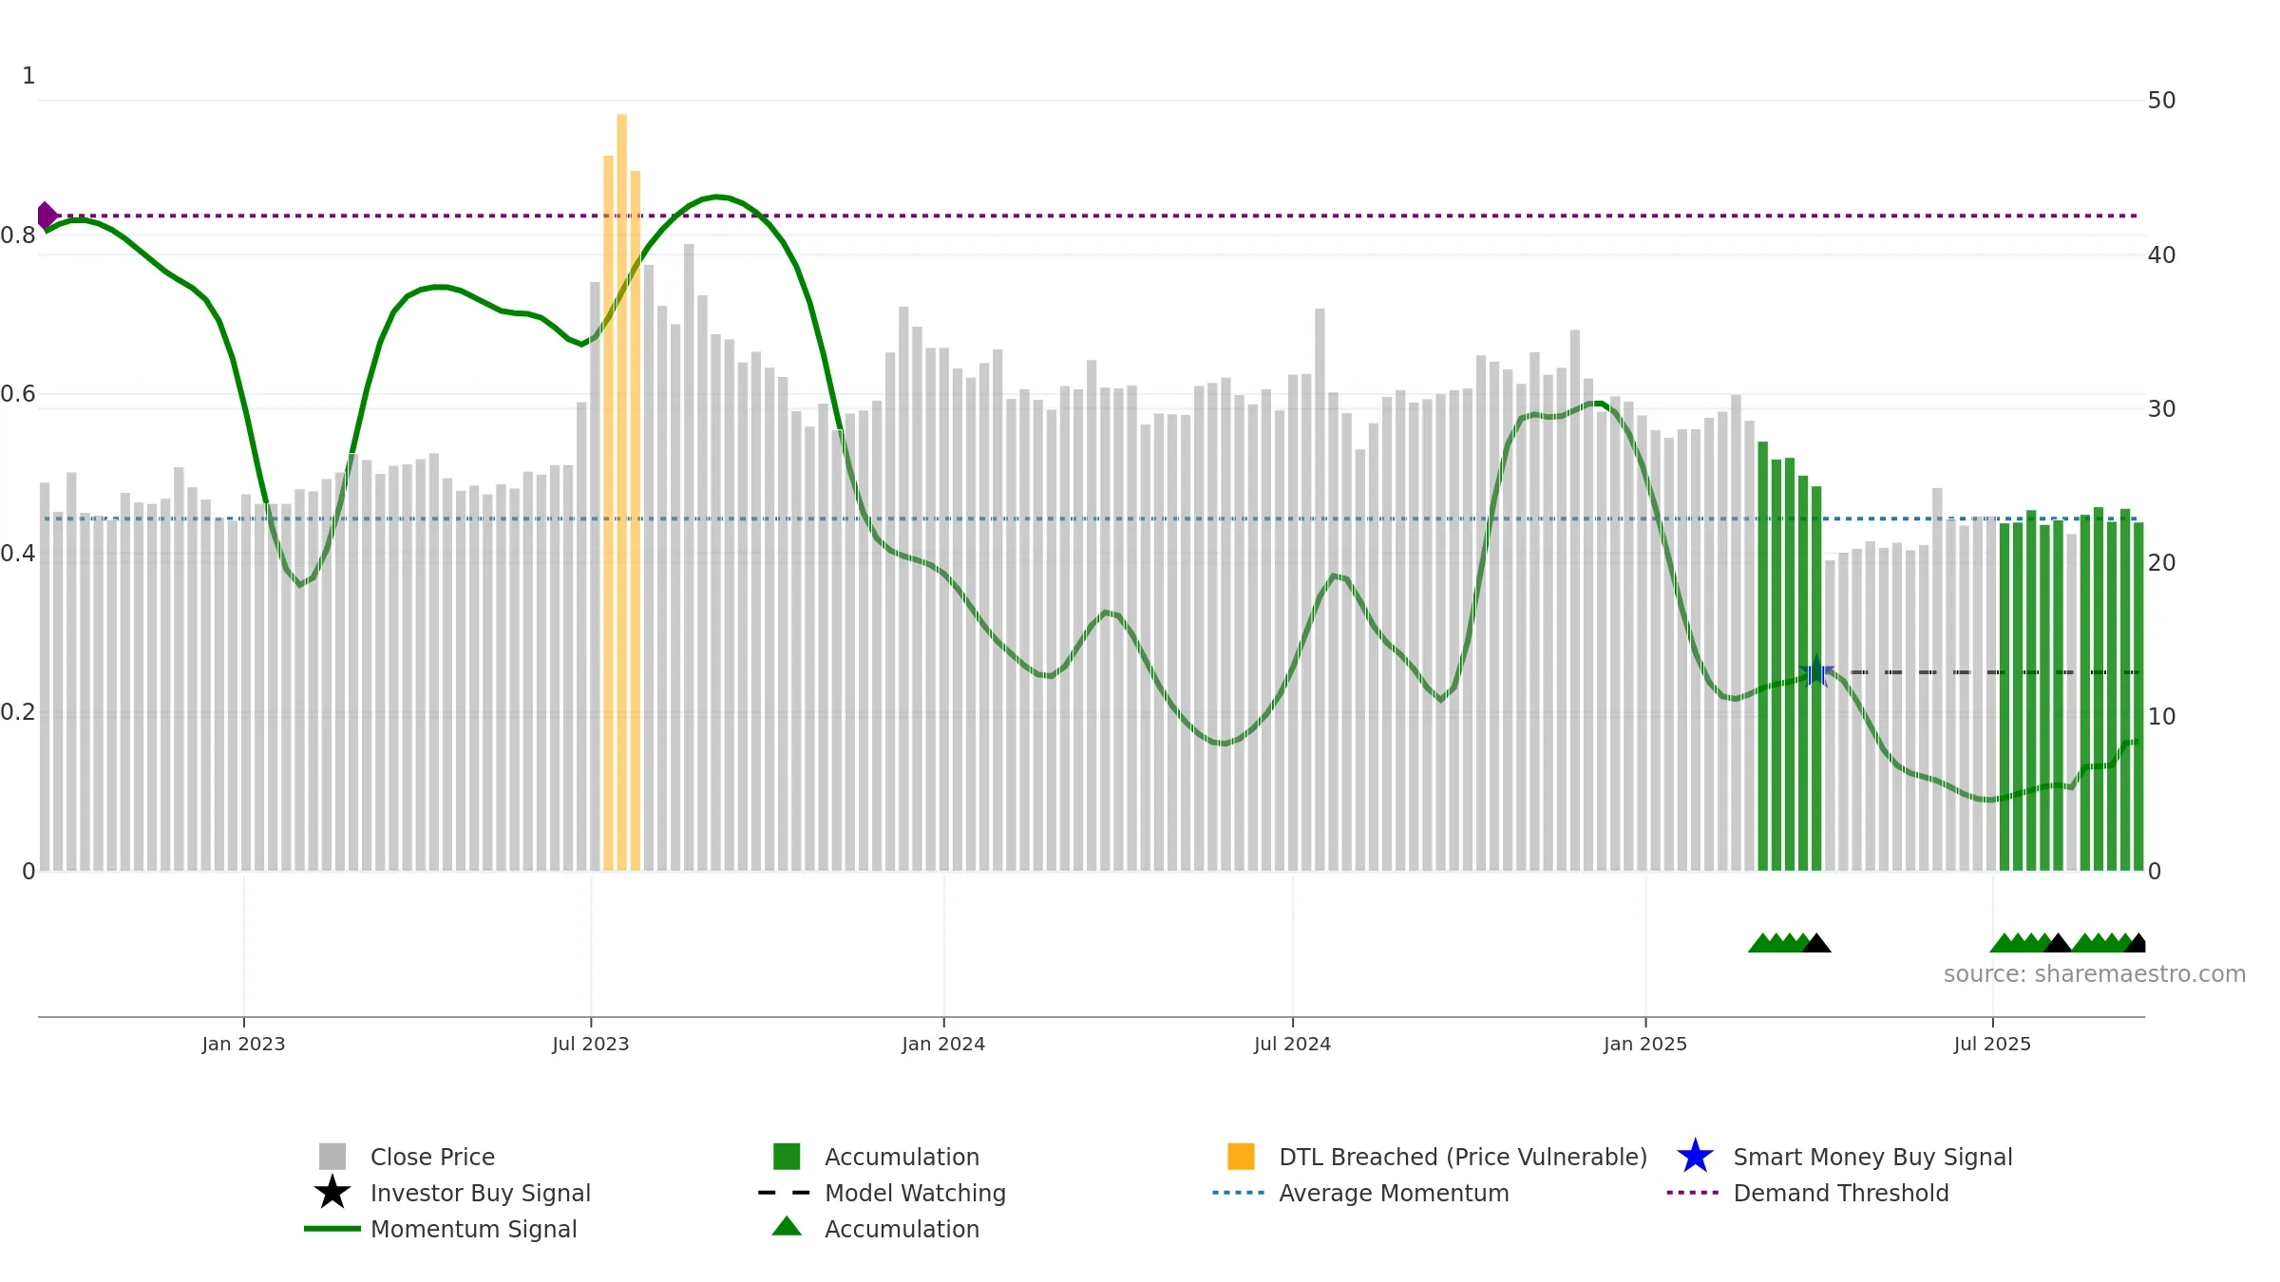This screenshot has width=2280, height=1282.
Task: Click the green square Accumulation legend swatch
Action: [787, 1156]
